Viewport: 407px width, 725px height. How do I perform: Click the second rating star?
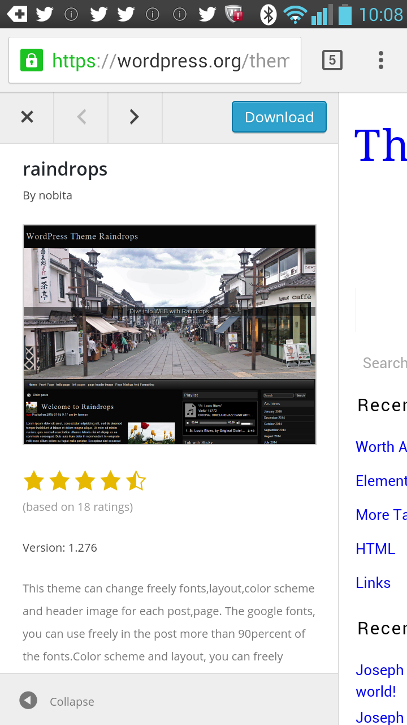coord(59,481)
